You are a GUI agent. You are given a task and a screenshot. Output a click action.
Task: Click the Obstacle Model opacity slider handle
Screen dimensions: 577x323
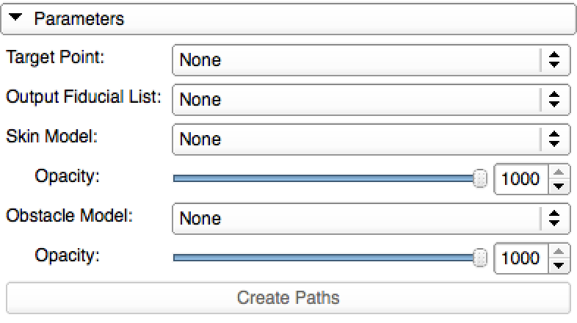coord(480,258)
